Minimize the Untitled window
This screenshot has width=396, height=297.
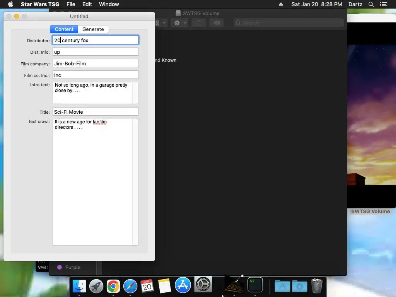click(17, 16)
